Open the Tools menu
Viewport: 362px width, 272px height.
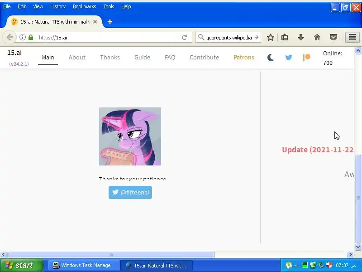[109, 6]
